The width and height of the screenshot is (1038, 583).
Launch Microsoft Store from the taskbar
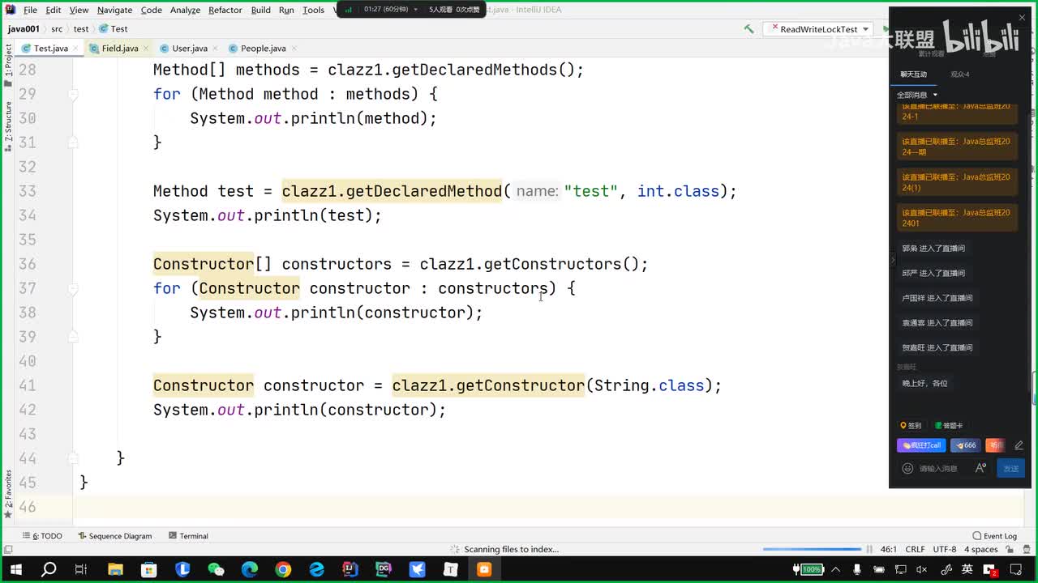click(149, 569)
